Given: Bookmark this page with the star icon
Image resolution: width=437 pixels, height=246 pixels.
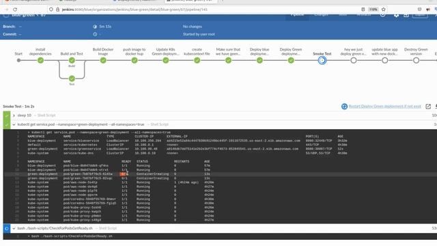Looking at the screenshot, I should point(384,10).
